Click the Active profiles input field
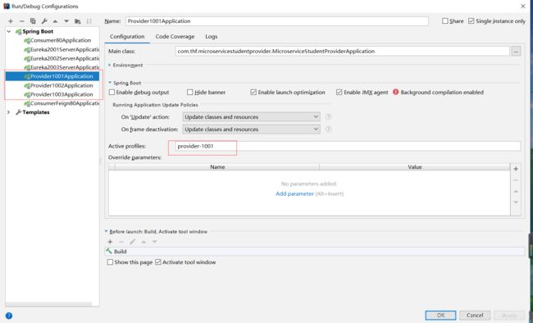The image size is (533, 323). coord(348,146)
